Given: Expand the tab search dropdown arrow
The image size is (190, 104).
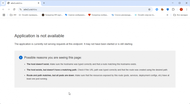Looking at the screenshot, I should click(x=3, y=3).
